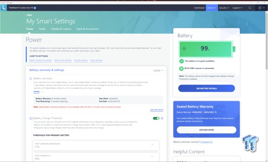The width and height of the screenshot is (268, 162).
Task: Click the help icon beside Battery Charge Threshold toggle
Action: [x=162, y=118]
